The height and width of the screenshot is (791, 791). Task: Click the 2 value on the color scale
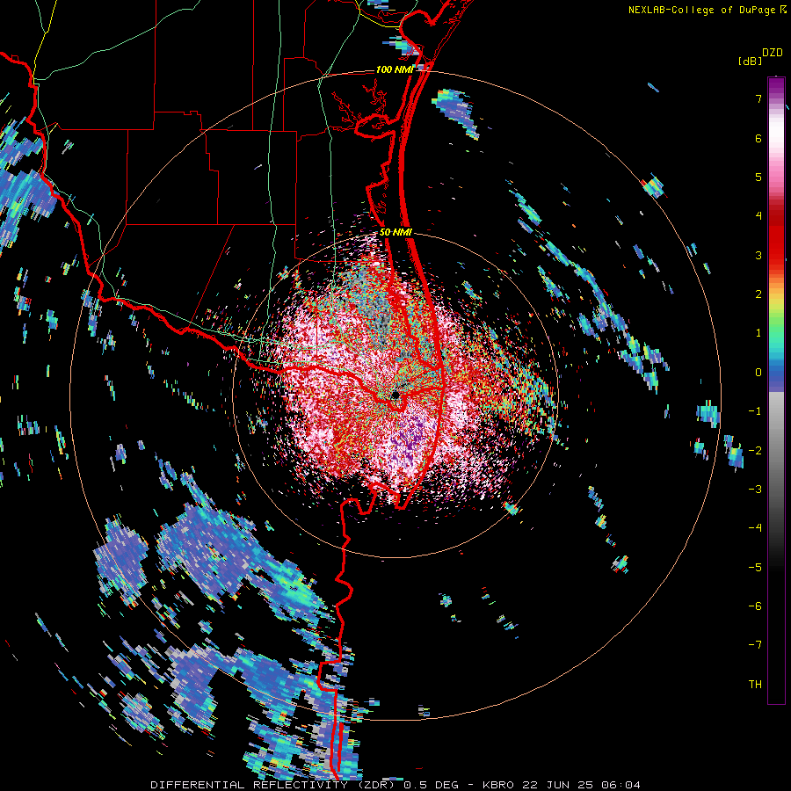[x=758, y=294]
